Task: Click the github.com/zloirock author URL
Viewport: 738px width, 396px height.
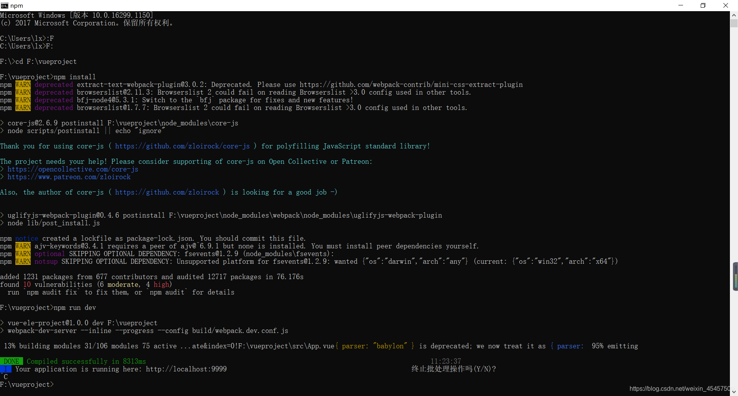Action: click(167, 192)
